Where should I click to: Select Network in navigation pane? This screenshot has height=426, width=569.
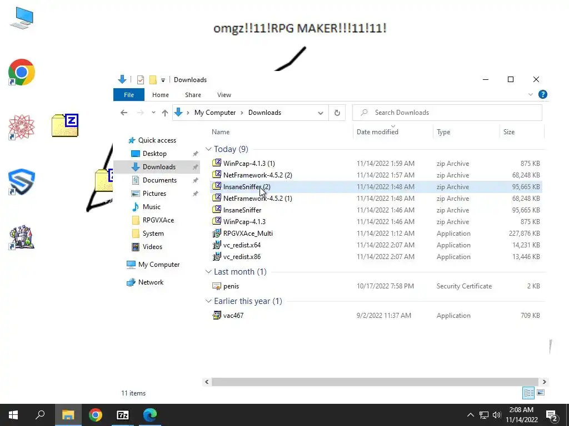coord(151,282)
